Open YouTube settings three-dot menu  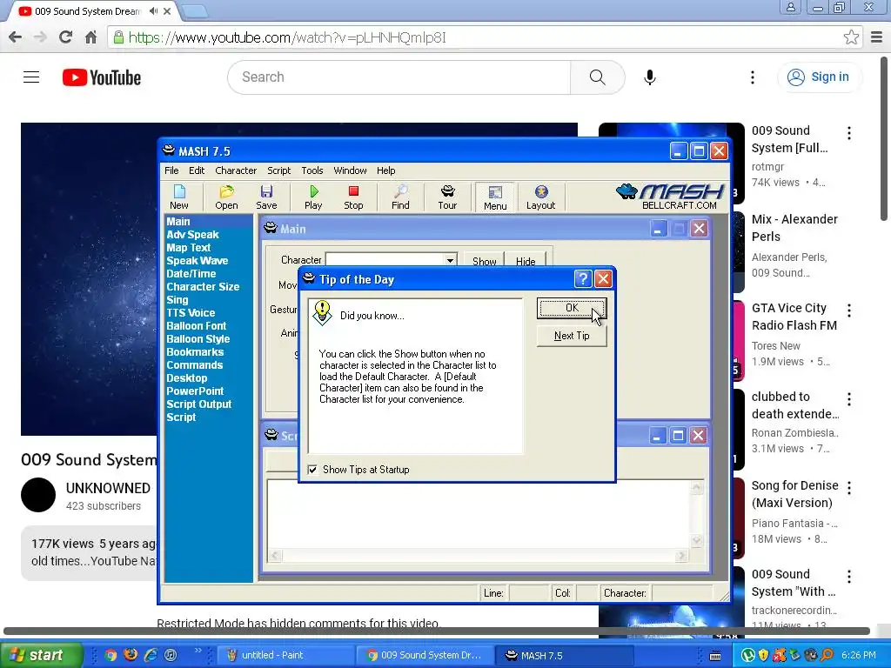click(x=753, y=77)
